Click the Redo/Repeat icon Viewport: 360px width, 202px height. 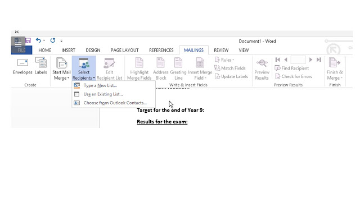pos(53,40)
